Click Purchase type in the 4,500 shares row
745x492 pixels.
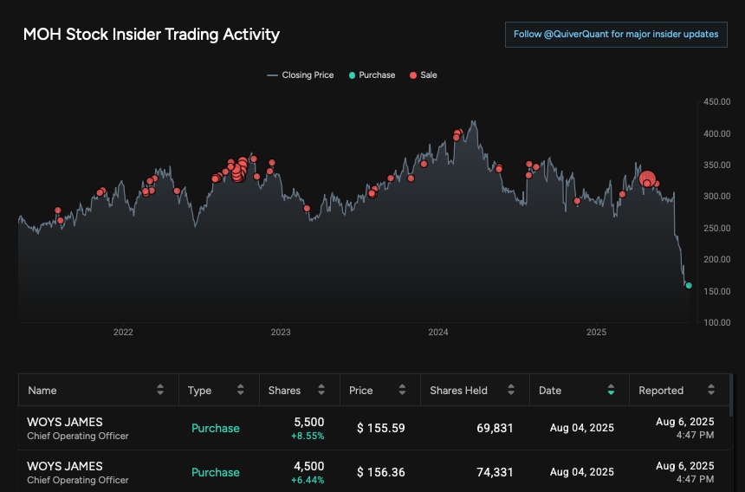coord(215,472)
